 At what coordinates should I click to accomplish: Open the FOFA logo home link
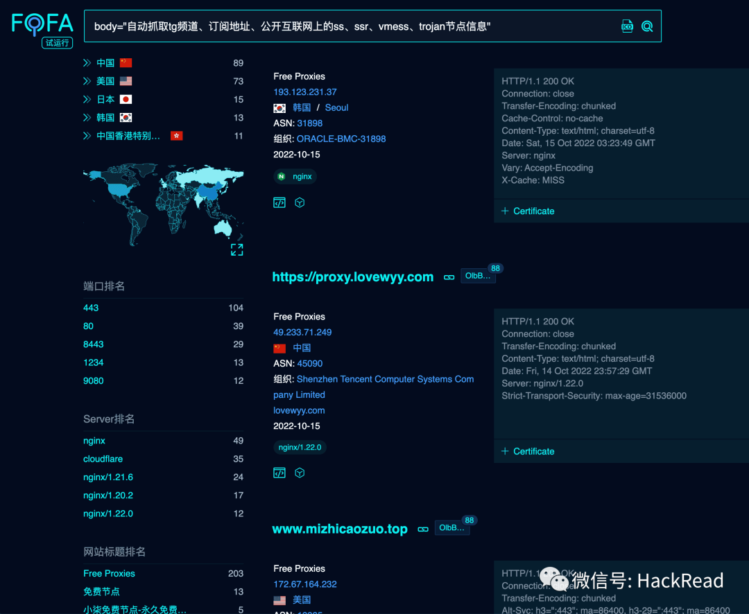pos(42,24)
